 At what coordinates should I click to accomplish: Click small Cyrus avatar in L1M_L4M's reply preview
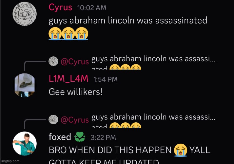pos(53,61)
